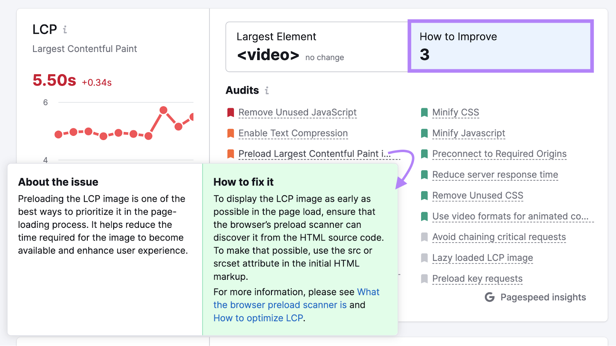Click red flag icon for Remove Unused JavaScript

point(231,112)
